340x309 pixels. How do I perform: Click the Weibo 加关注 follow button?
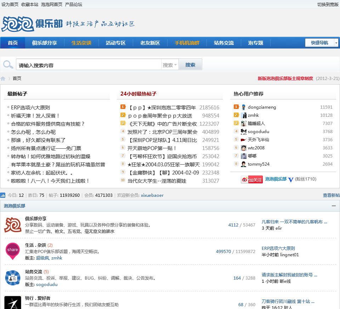click(252, 179)
